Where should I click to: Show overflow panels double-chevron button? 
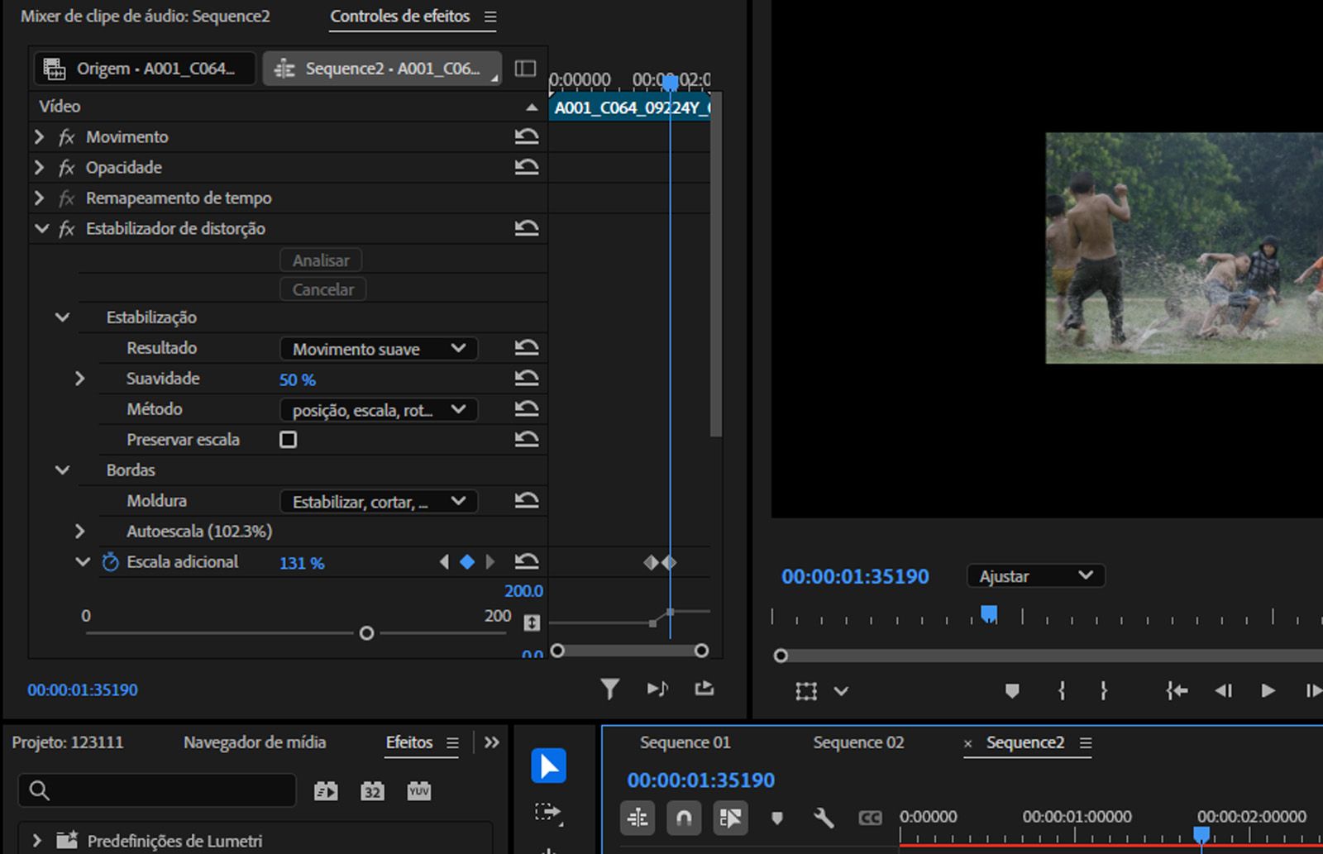pyautogui.click(x=492, y=743)
